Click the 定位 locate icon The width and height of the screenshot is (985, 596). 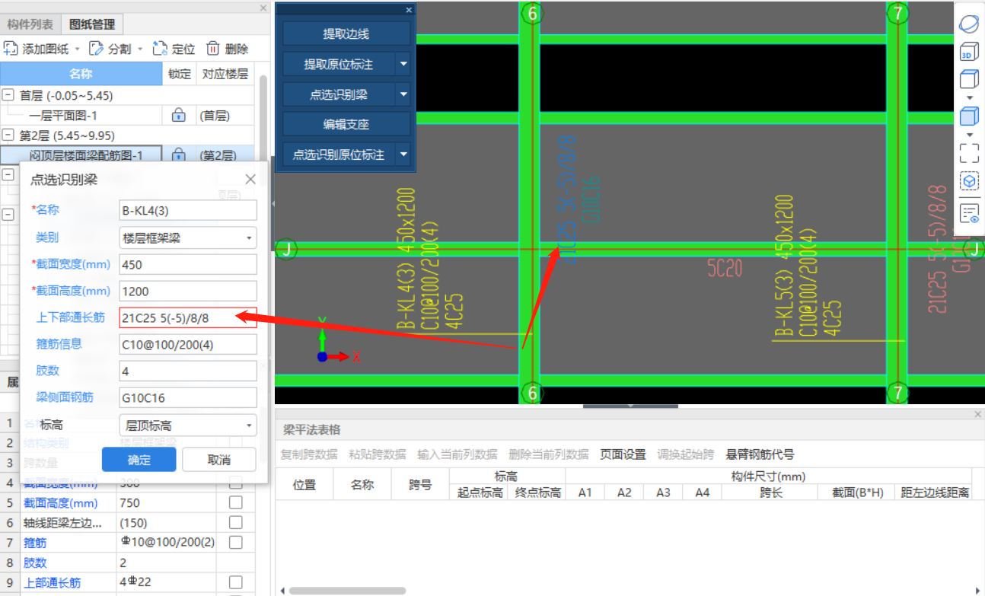point(160,49)
